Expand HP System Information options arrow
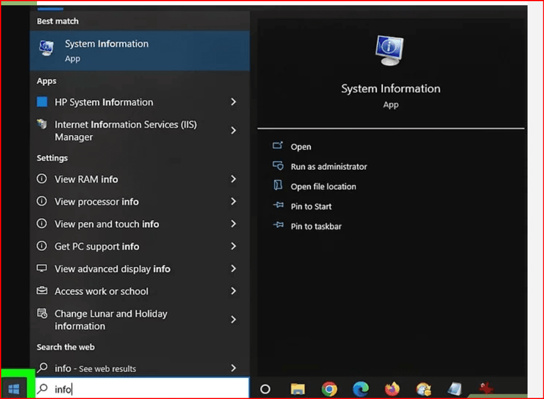This screenshot has height=399, width=544. tap(233, 102)
